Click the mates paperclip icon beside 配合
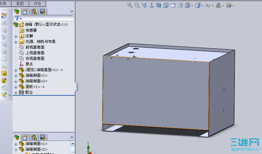 click(x=21, y=92)
